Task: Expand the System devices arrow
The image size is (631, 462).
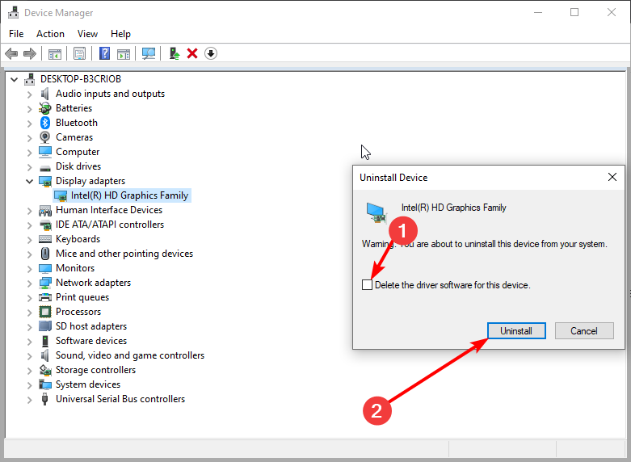Action: click(29, 385)
